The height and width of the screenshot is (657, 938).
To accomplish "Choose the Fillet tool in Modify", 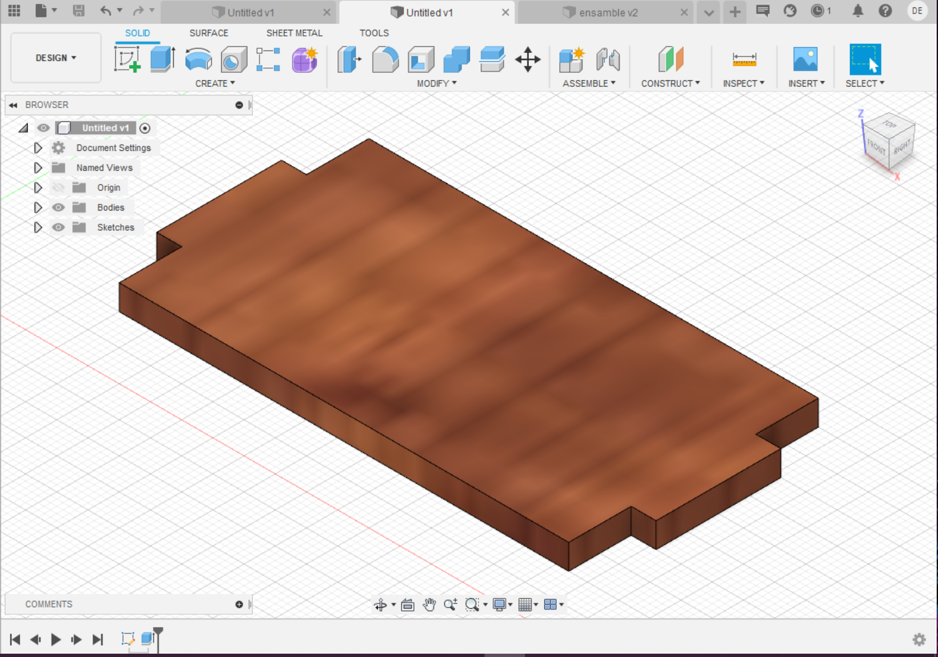I will 385,60.
